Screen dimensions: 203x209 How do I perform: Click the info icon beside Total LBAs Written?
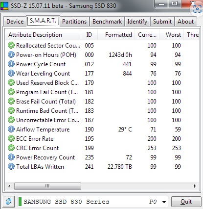pyautogui.click(x=11, y=166)
